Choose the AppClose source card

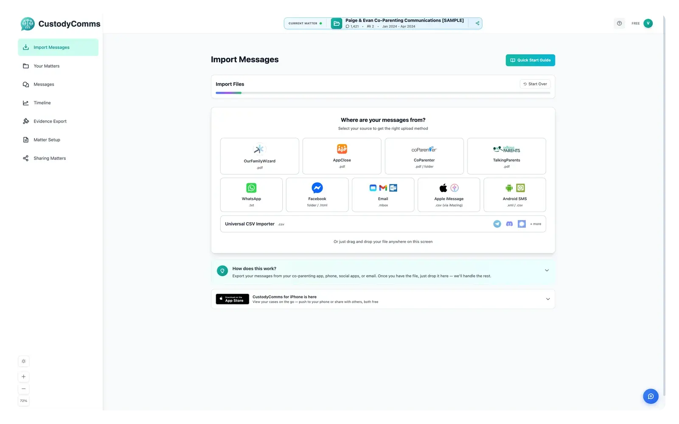pyautogui.click(x=342, y=156)
